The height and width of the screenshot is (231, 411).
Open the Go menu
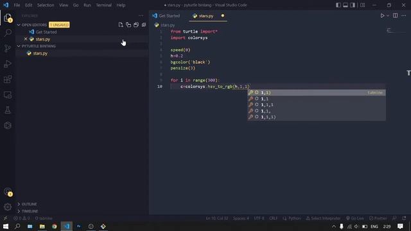[x=76, y=5]
